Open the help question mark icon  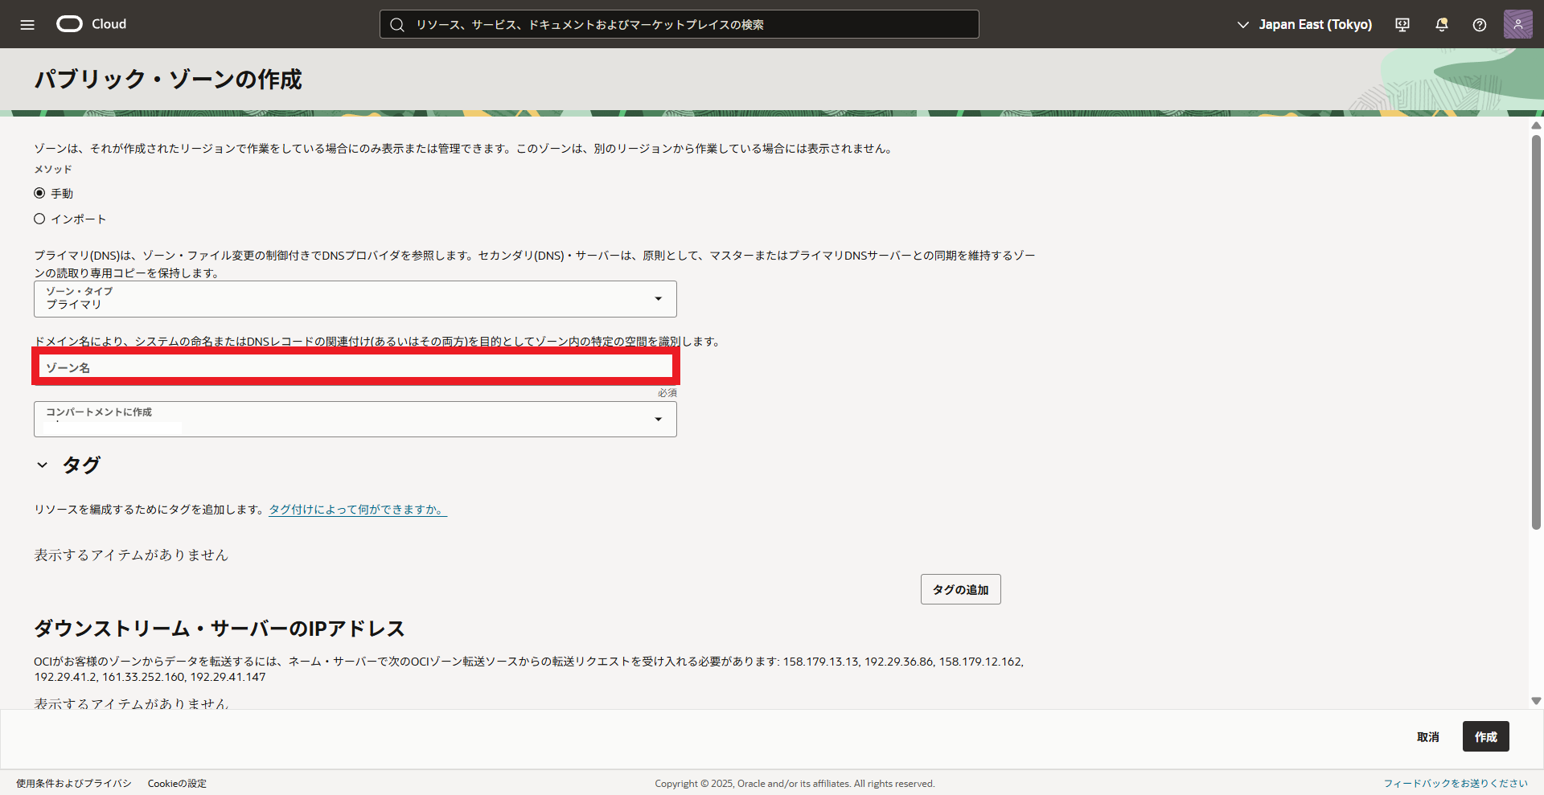pyautogui.click(x=1480, y=25)
